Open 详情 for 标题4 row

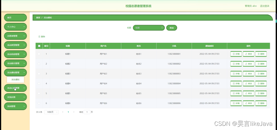(x=236, y=84)
